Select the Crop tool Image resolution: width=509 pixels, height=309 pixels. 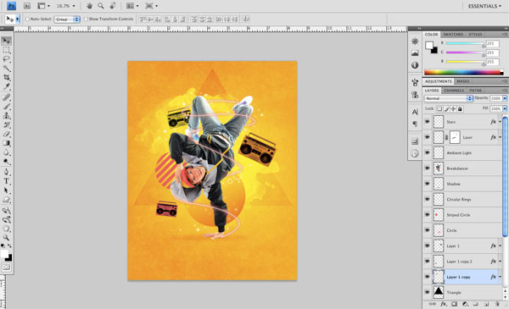coord(6,77)
